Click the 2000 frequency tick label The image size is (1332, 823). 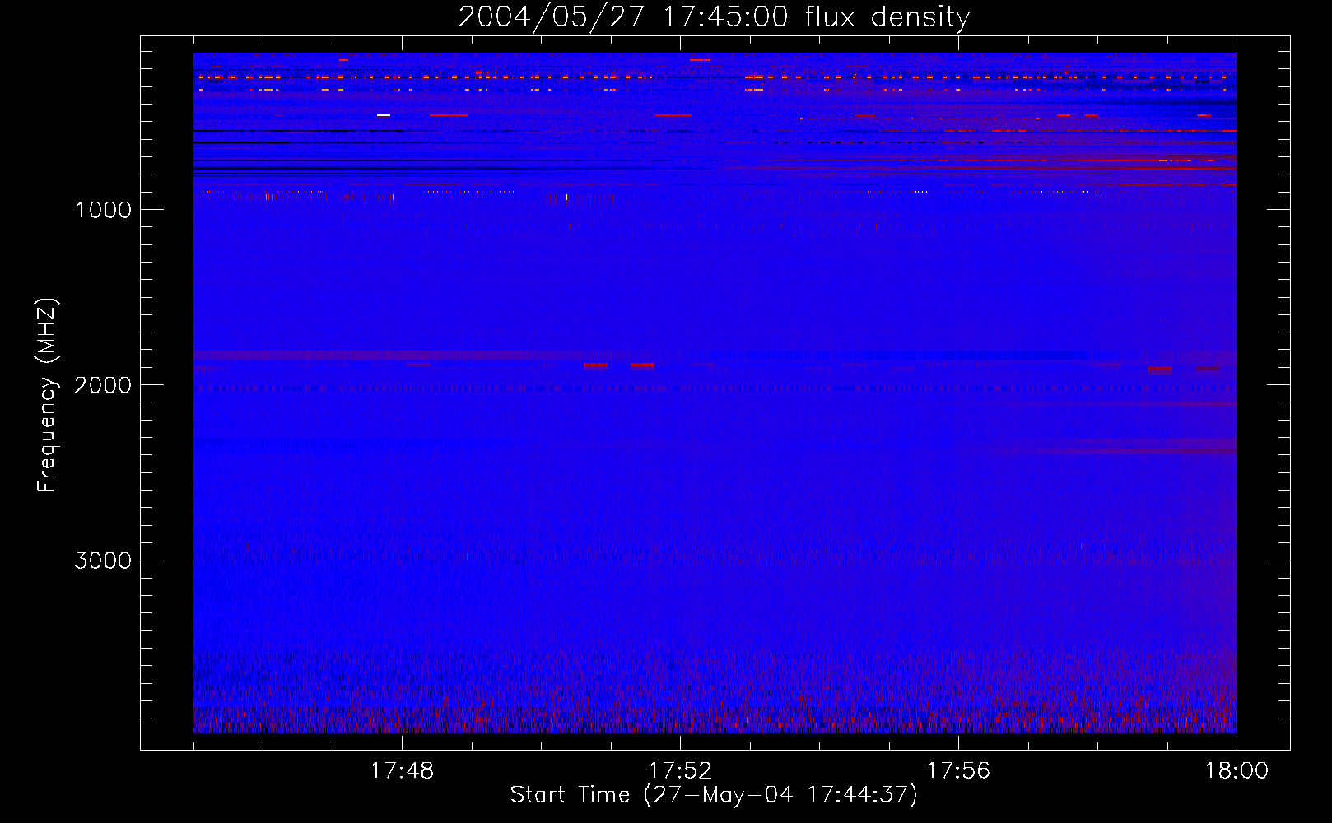pyautogui.click(x=103, y=385)
